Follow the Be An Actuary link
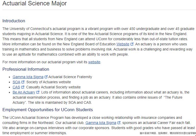 24,92
